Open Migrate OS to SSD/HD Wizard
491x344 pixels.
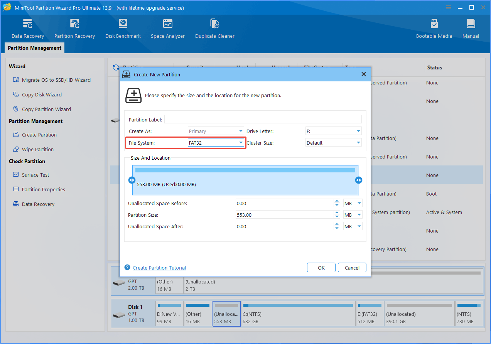click(x=52, y=80)
